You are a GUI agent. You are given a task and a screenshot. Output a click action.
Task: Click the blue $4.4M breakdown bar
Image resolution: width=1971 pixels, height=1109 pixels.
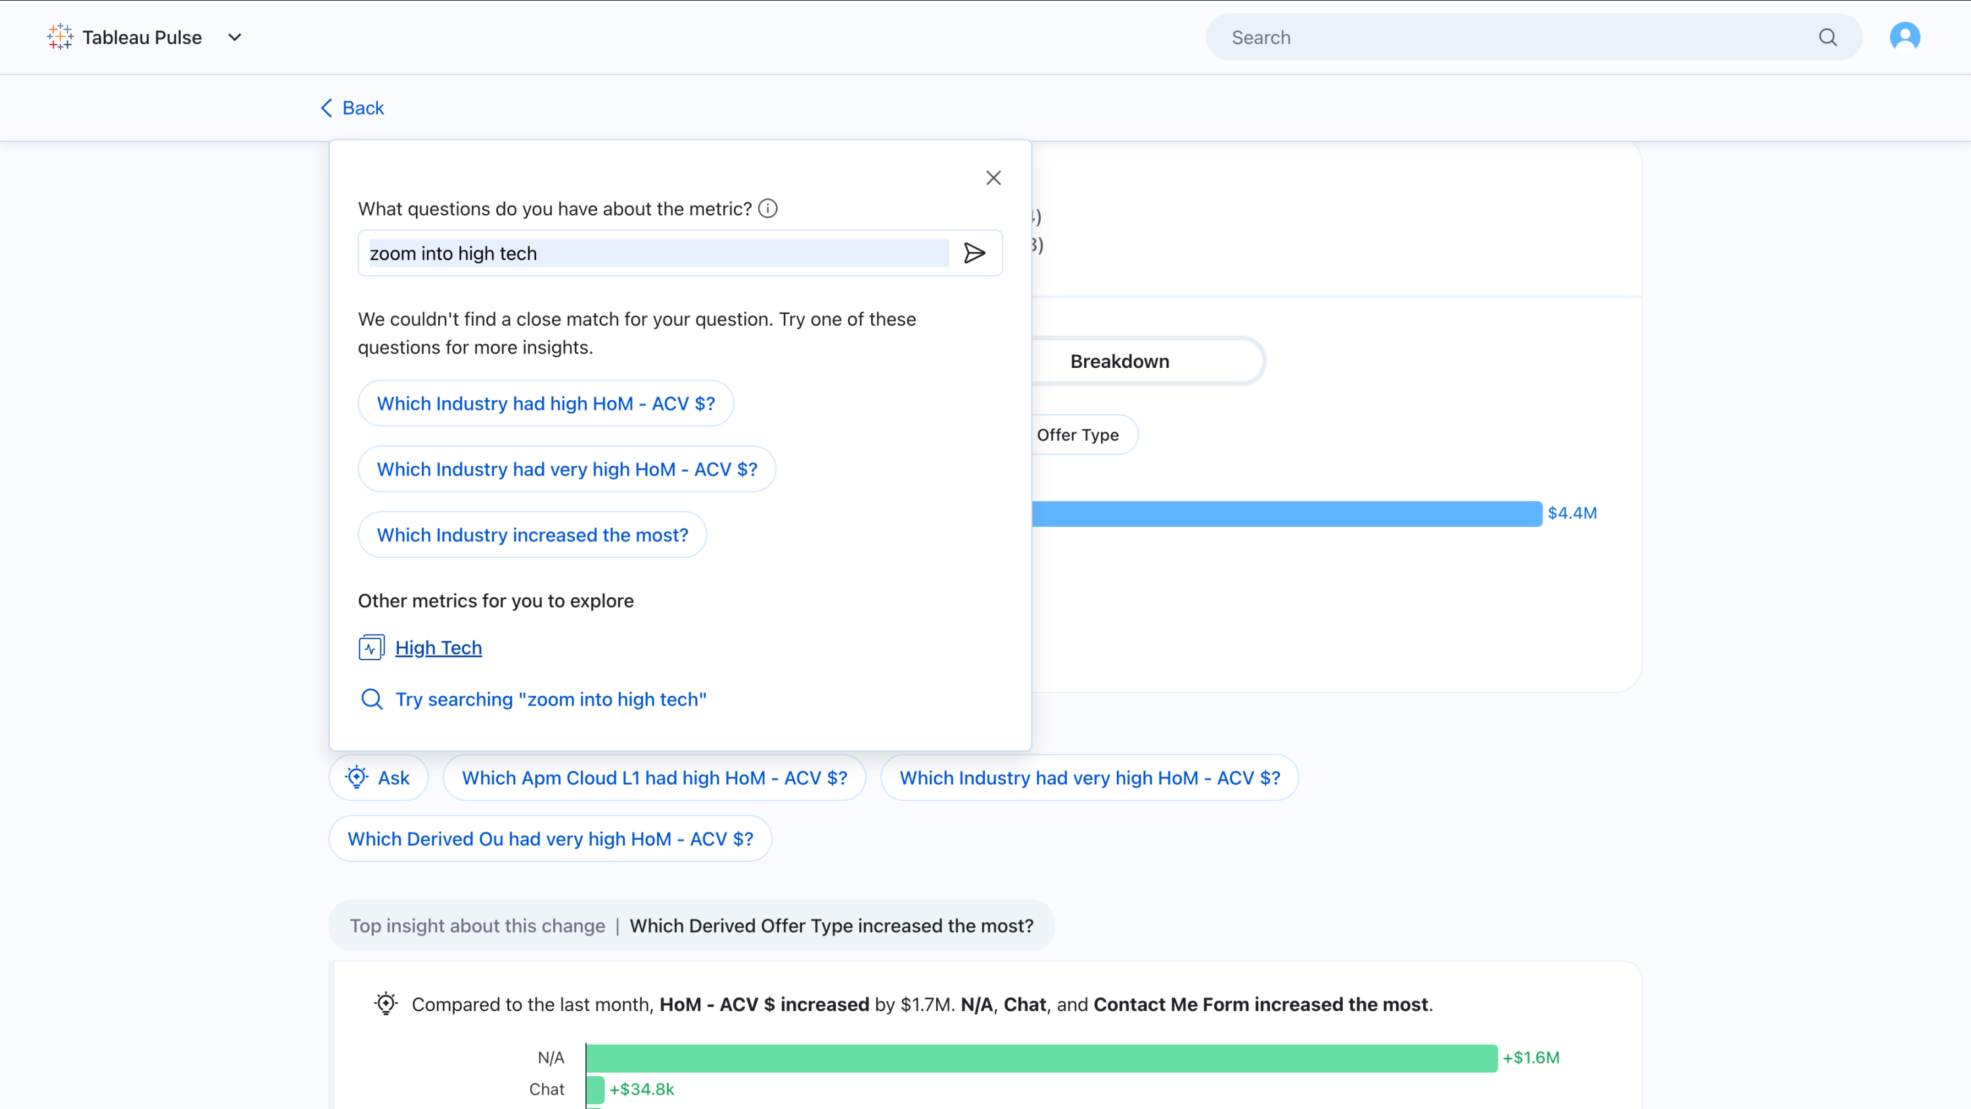point(1286,514)
